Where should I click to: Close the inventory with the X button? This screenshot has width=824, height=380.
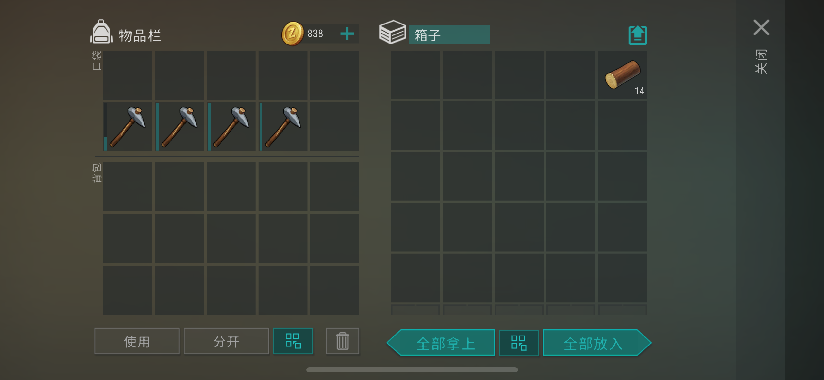click(x=761, y=27)
